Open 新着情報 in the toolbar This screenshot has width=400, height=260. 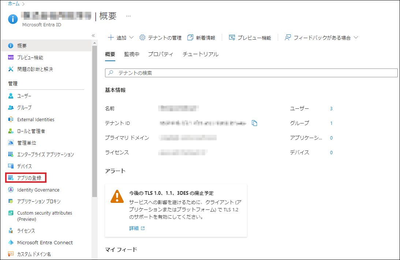click(x=201, y=38)
